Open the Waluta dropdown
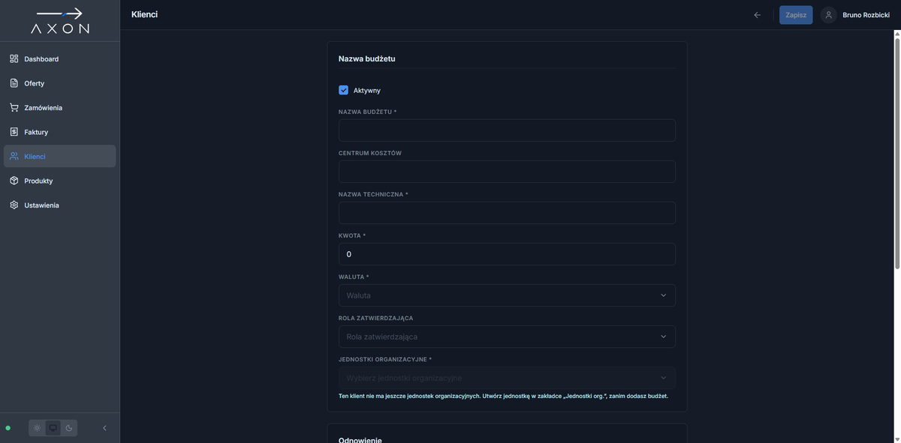 (x=507, y=295)
